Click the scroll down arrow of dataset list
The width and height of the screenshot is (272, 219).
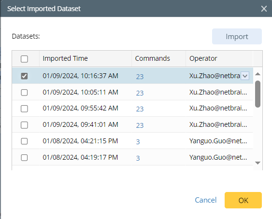[x=258, y=163]
